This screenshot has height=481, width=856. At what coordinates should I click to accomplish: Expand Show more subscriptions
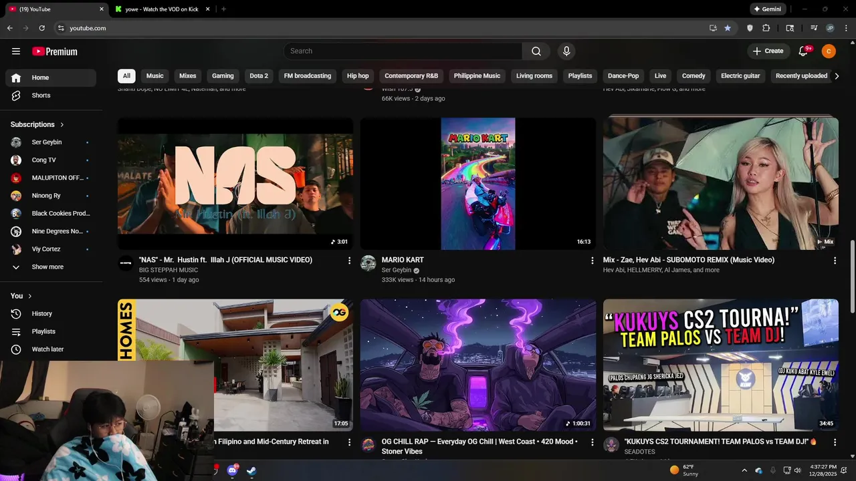[x=51, y=267]
